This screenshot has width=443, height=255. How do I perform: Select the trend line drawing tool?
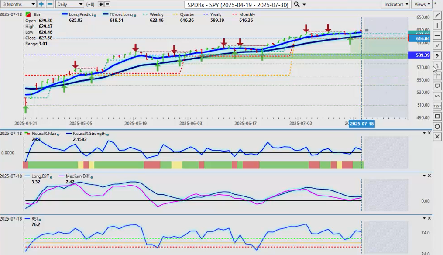(437, 15)
